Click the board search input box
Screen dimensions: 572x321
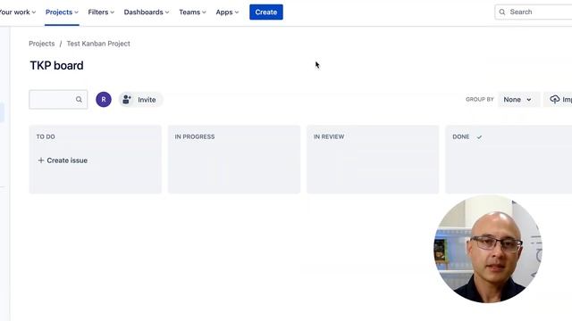(58, 99)
